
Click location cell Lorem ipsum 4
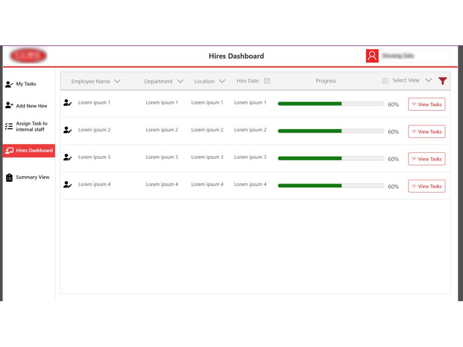pos(207,184)
